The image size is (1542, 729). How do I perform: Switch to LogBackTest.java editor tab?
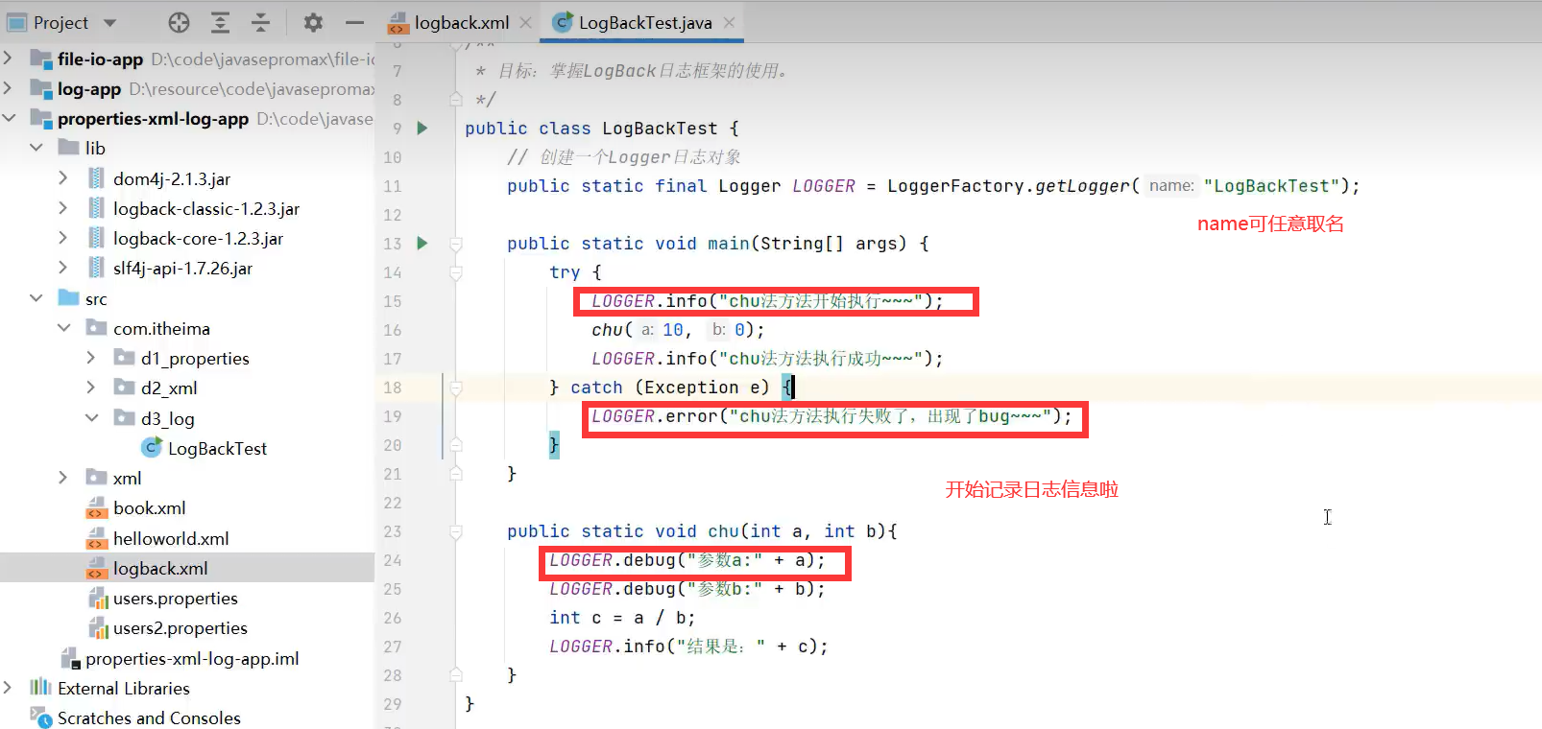click(644, 22)
